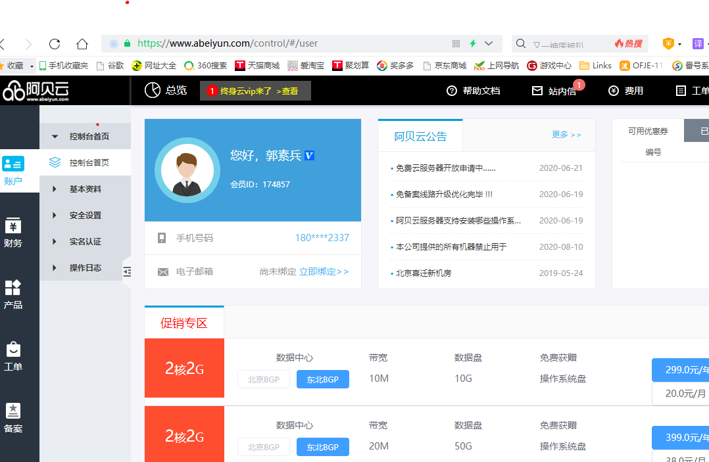Select 东北BGP for the 10M plan
This screenshot has height=462, width=709.
323,379
